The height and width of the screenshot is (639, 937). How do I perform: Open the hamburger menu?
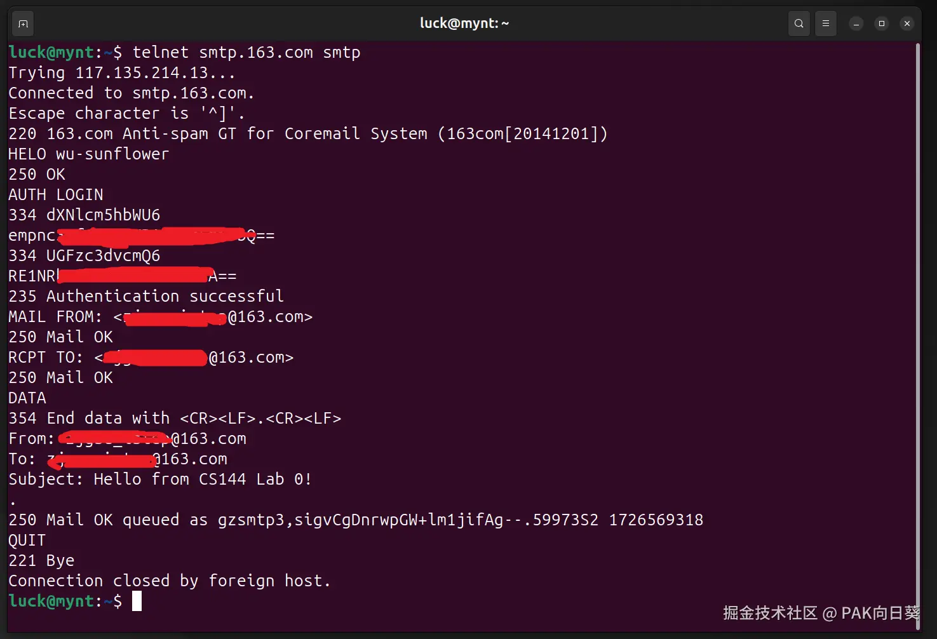point(825,24)
